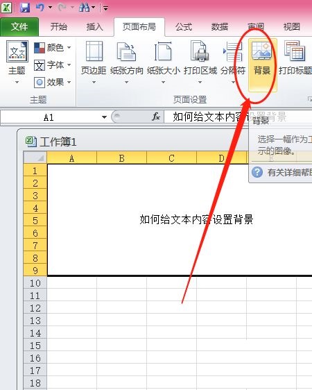
Task: Click the Excel application icon in the title bar
Action: coord(6,8)
